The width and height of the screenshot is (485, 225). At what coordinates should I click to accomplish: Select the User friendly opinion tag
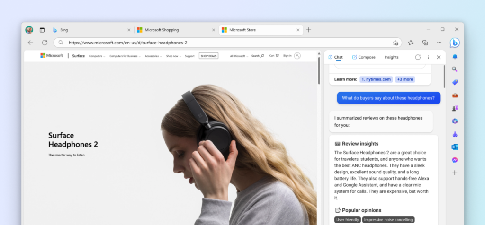(347, 220)
